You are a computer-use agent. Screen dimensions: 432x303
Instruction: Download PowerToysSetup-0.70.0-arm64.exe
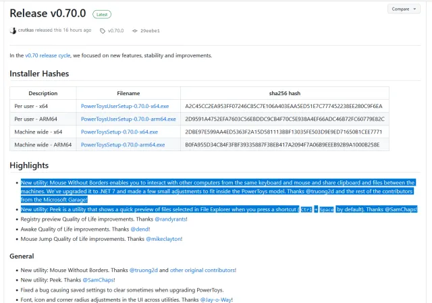click(123, 144)
